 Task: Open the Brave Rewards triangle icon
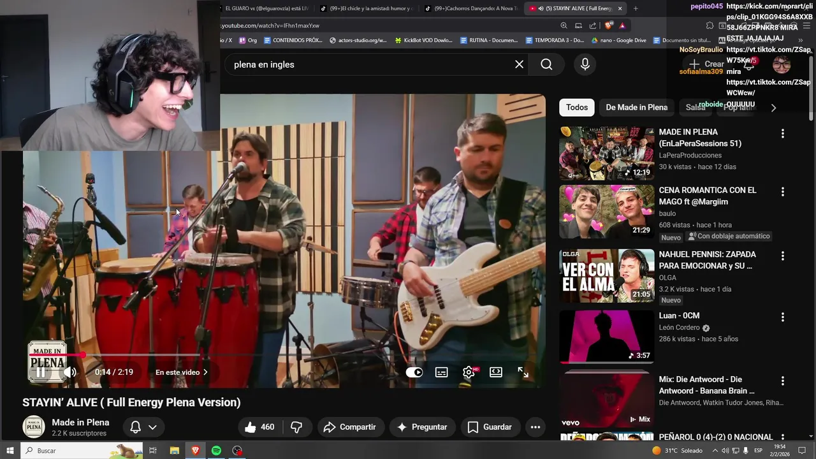pos(622,25)
